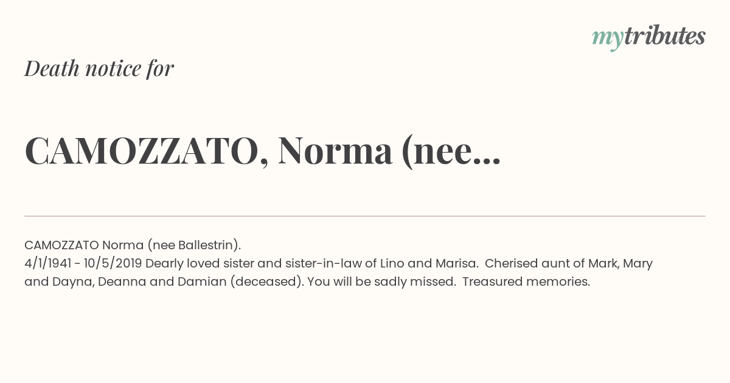Click the word "Norma" in the large title
The width and height of the screenshot is (730, 383).
pos(335,151)
